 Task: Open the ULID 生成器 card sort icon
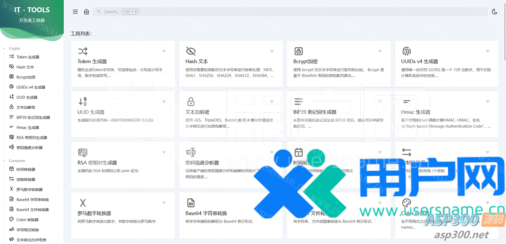(x=83, y=102)
